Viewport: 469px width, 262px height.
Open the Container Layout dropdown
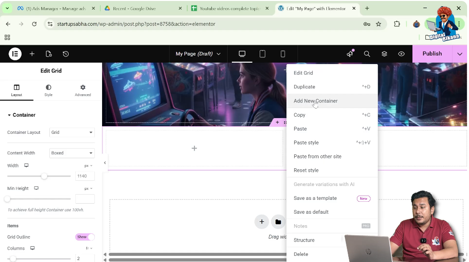click(72, 132)
